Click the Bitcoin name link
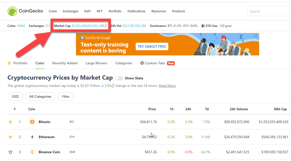Screen dimensions: 291x161 pyautogui.click(x=45, y=122)
